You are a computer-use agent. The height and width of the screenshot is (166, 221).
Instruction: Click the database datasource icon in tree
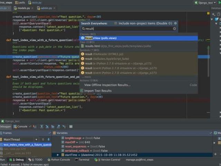click(217, 19)
